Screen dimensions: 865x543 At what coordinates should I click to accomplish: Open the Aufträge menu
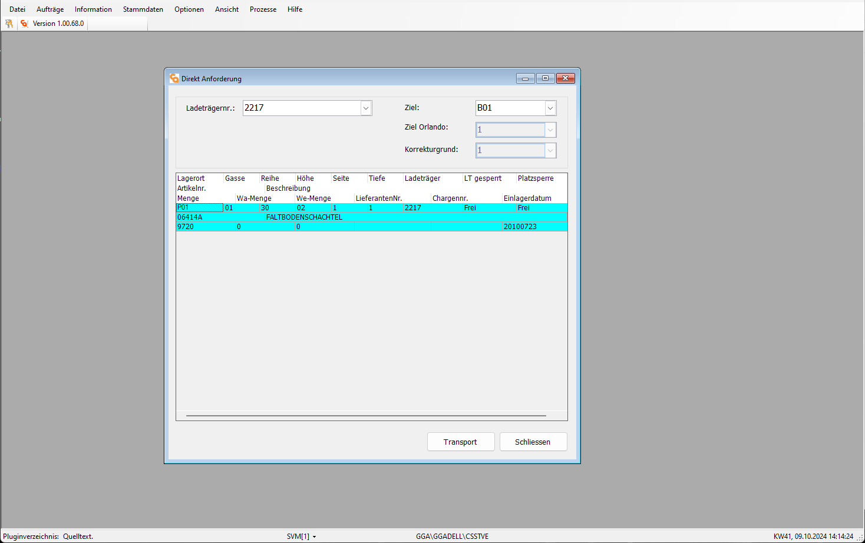click(x=50, y=9)
